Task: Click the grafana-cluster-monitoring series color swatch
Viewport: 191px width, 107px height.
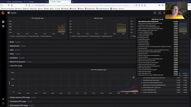Action: coord(142,85)
